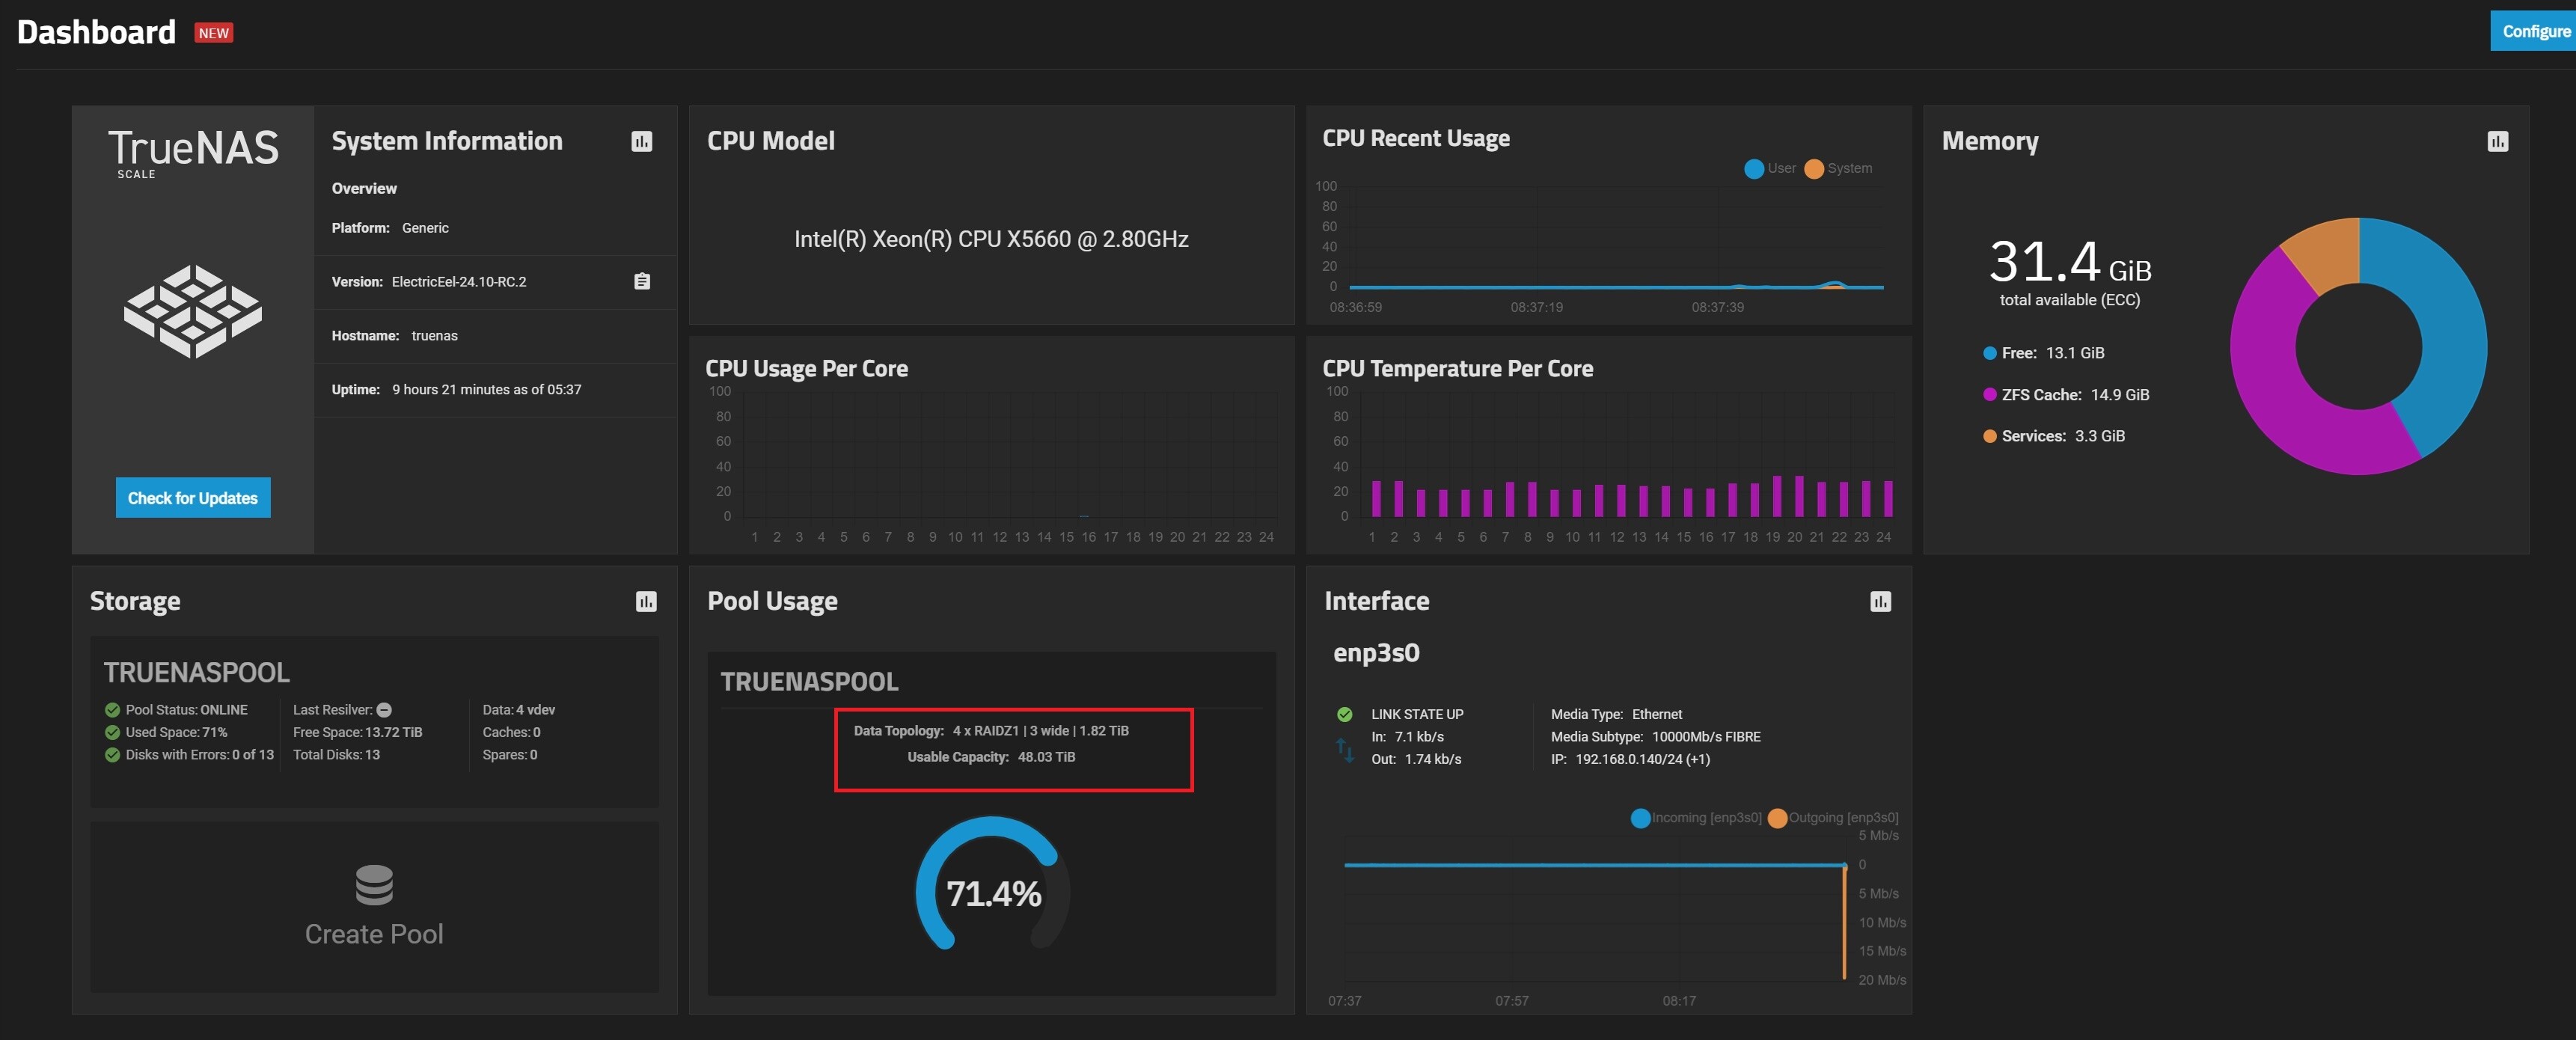The height and width of the screenshot is (1040, 2576).
Task: Open System Information reports chart icon
Action: click(x=642, y=142)
